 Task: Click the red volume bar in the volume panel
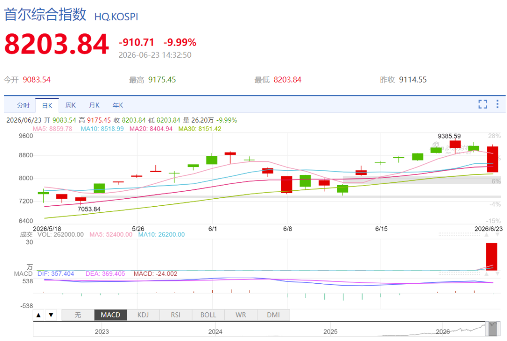point(492,256)
